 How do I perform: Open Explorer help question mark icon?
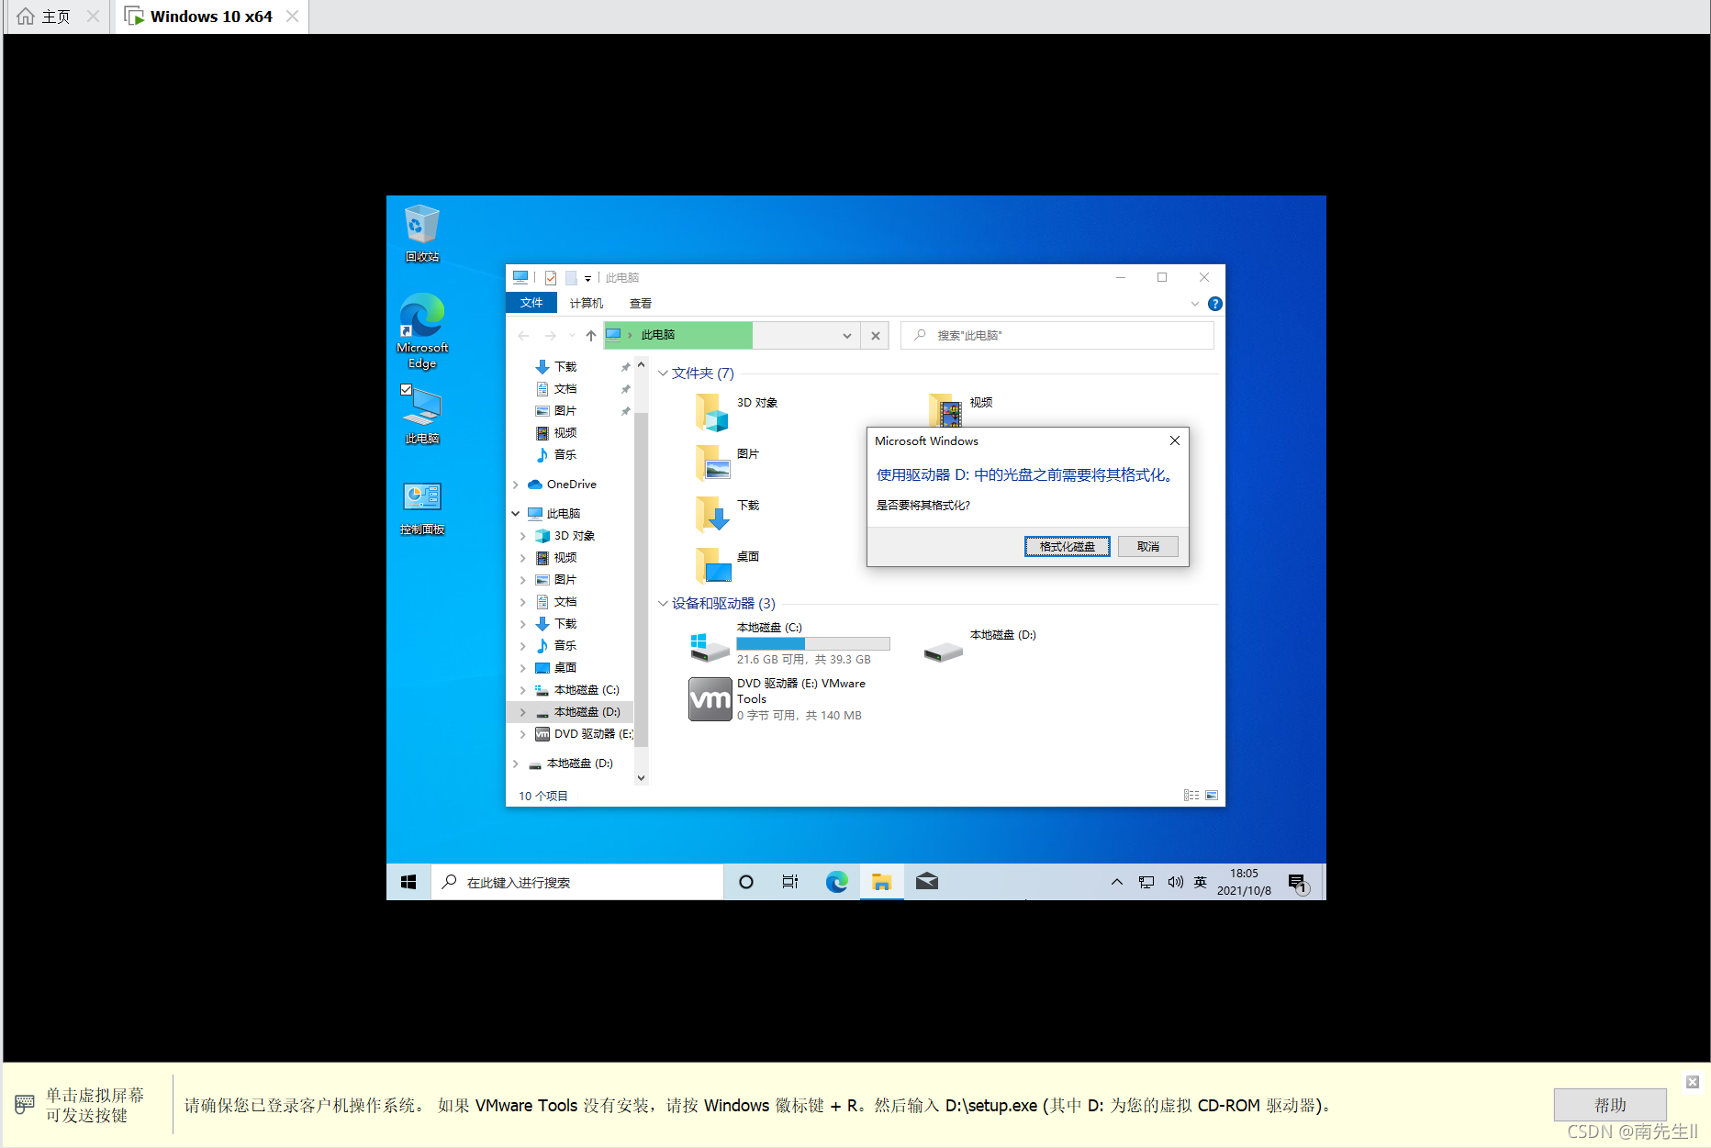coord(1215,304)
